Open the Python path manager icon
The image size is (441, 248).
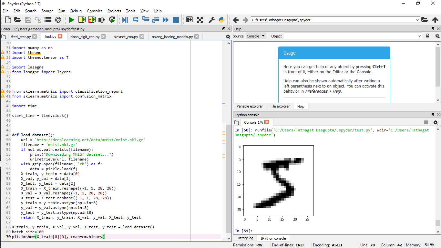(x=221, y=20)
